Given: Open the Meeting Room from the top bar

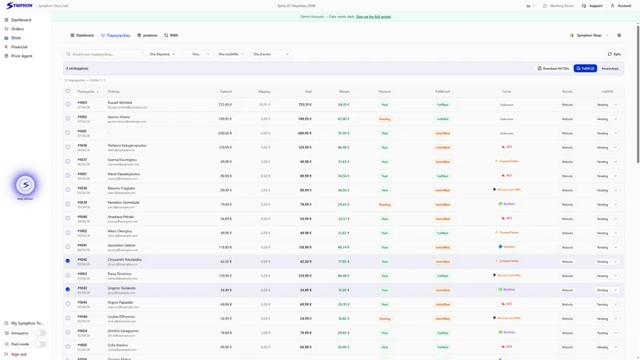Looking at the screenshot, I should pos(558,6).
